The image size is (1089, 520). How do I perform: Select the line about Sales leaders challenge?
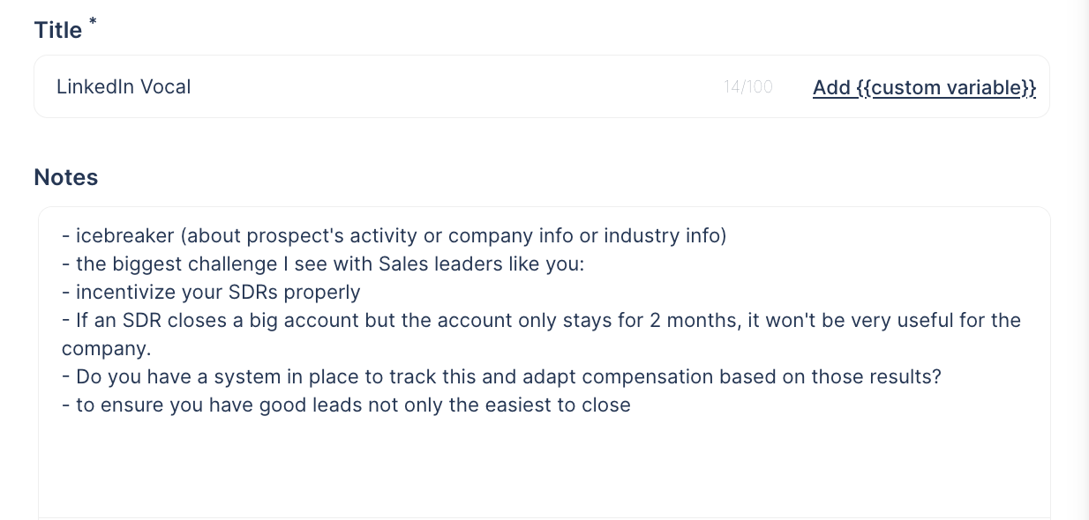(x=322, y=264)
